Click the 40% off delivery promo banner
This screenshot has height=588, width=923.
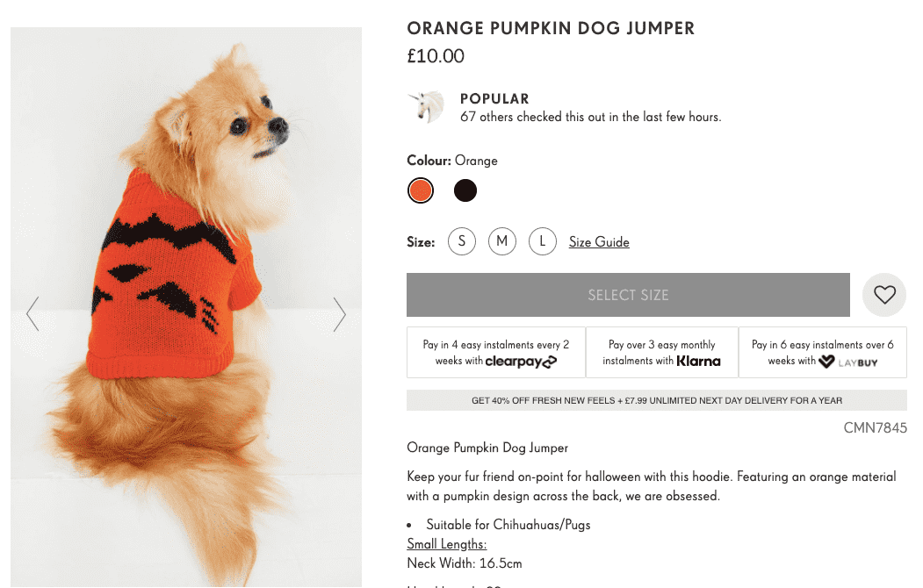tap(656, 400)
